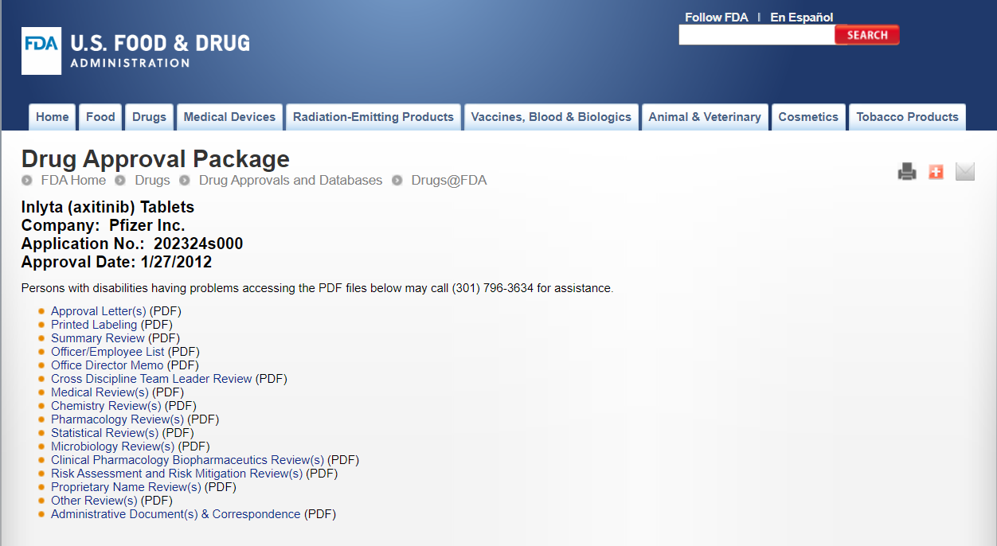Click the red plus share icon
This screenshot has height=546, width=997.
point(936,171)
